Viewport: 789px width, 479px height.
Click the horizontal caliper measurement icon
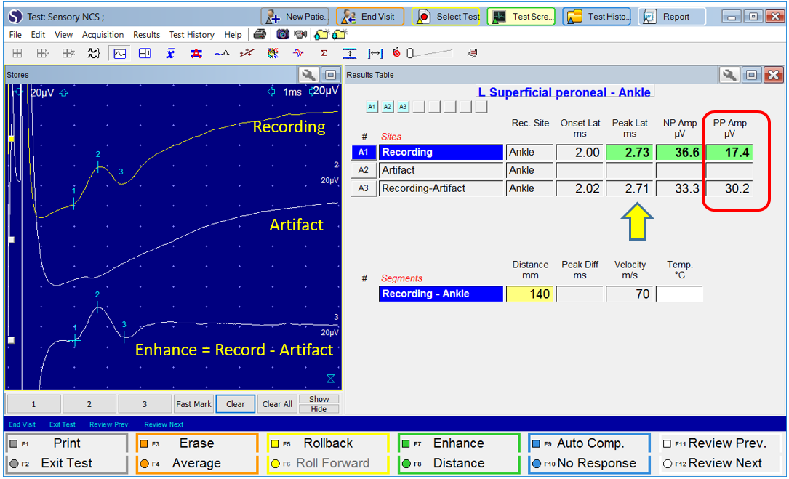(375, 53)
